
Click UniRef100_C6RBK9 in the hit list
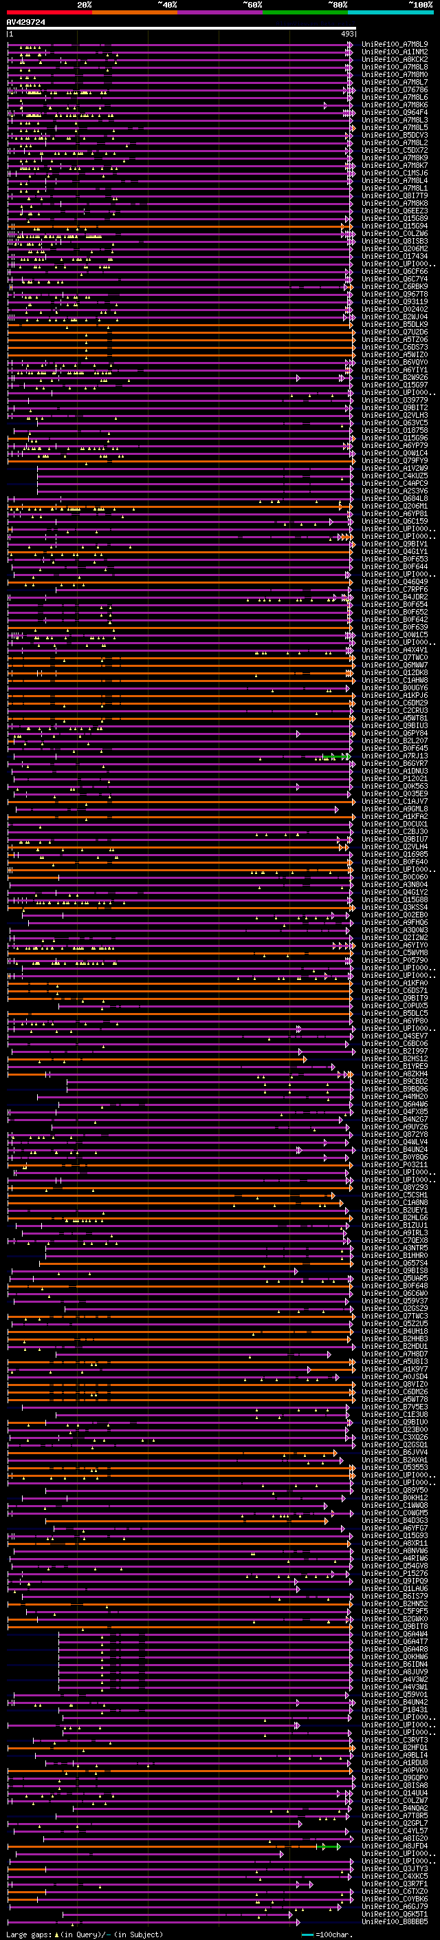pyautogui.click(x=395, y=287)
